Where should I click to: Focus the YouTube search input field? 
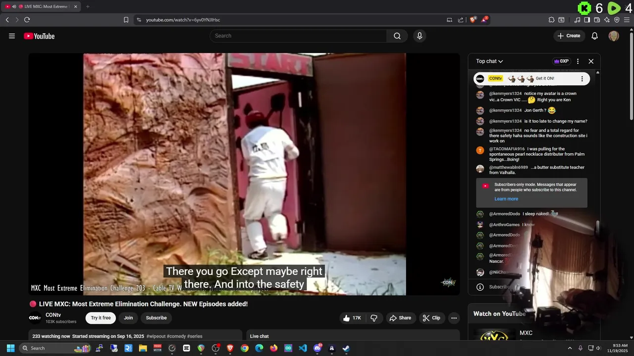(298, 36)
